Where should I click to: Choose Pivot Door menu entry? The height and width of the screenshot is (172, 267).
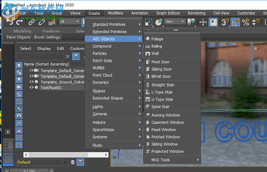172,62
